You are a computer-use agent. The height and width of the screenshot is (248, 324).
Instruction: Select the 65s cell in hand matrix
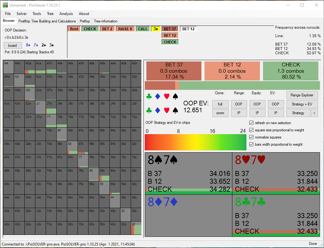[104, 174]
